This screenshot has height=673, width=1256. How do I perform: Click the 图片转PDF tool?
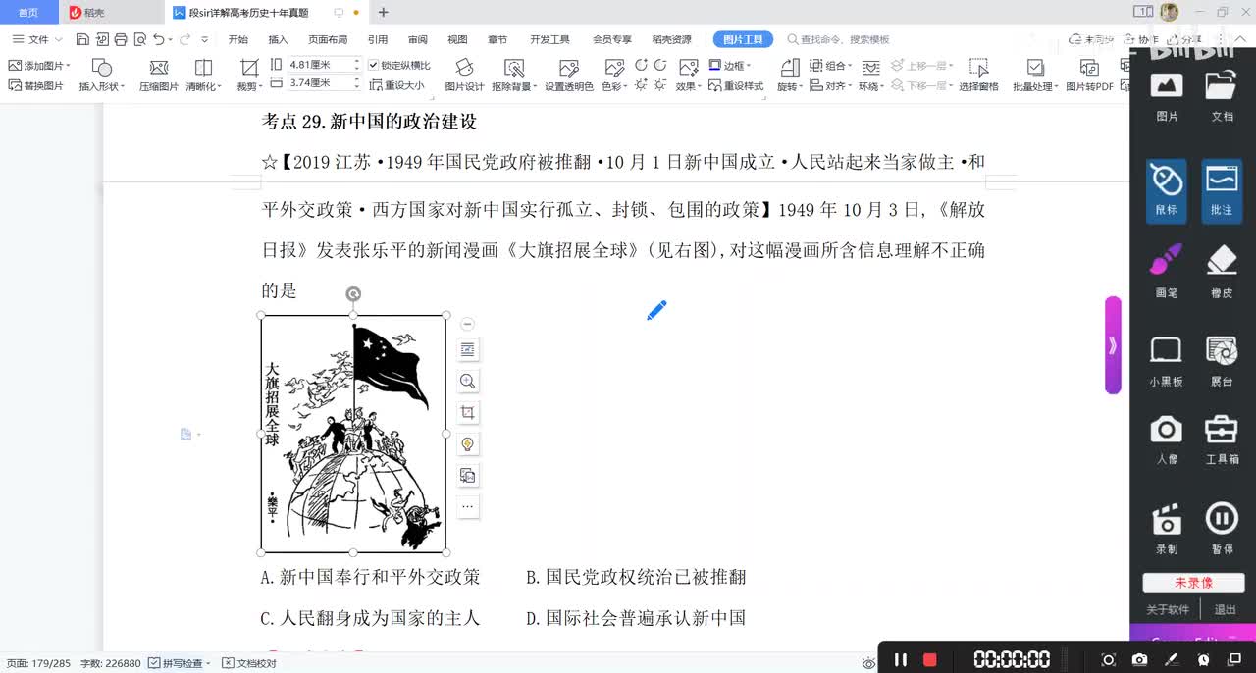pos(1089,75)
